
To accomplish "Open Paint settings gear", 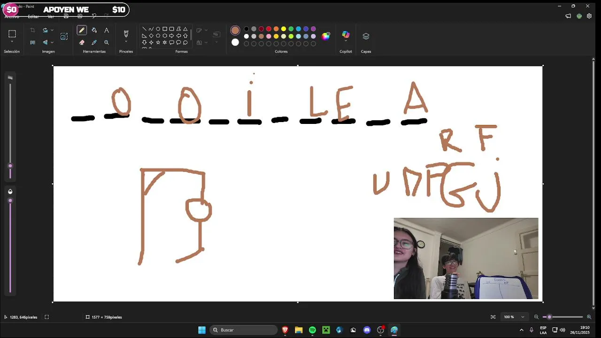I will pos(589,16).
